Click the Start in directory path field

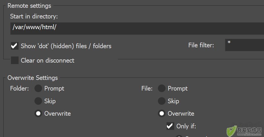pos(137,29)
